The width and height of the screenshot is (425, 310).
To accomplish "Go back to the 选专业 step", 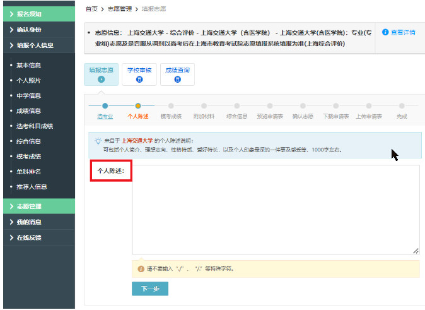I will click(105, 116).
